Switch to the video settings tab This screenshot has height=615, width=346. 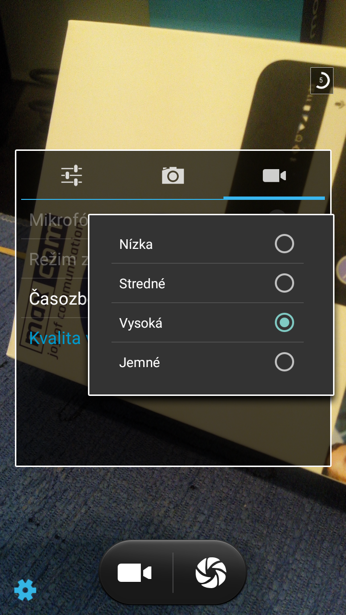point(274,175)
